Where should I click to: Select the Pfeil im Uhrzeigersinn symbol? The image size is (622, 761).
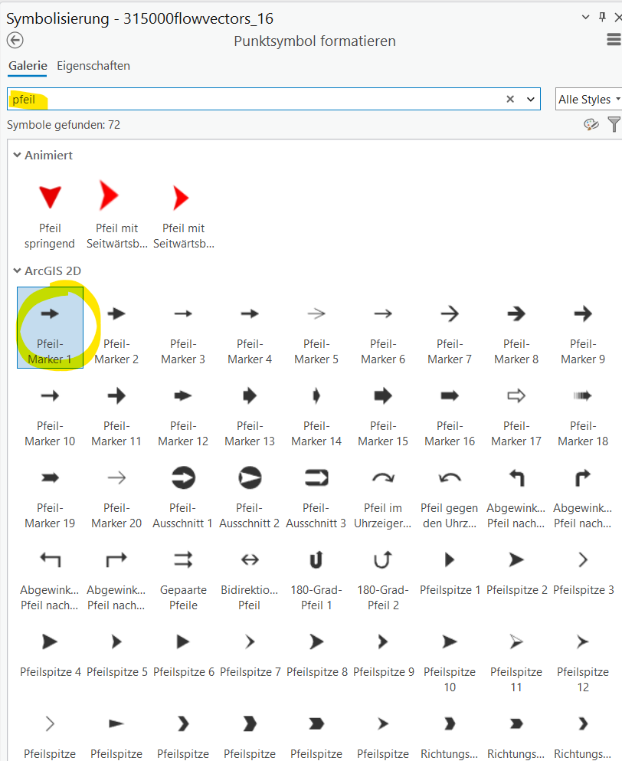pos(383,492)
